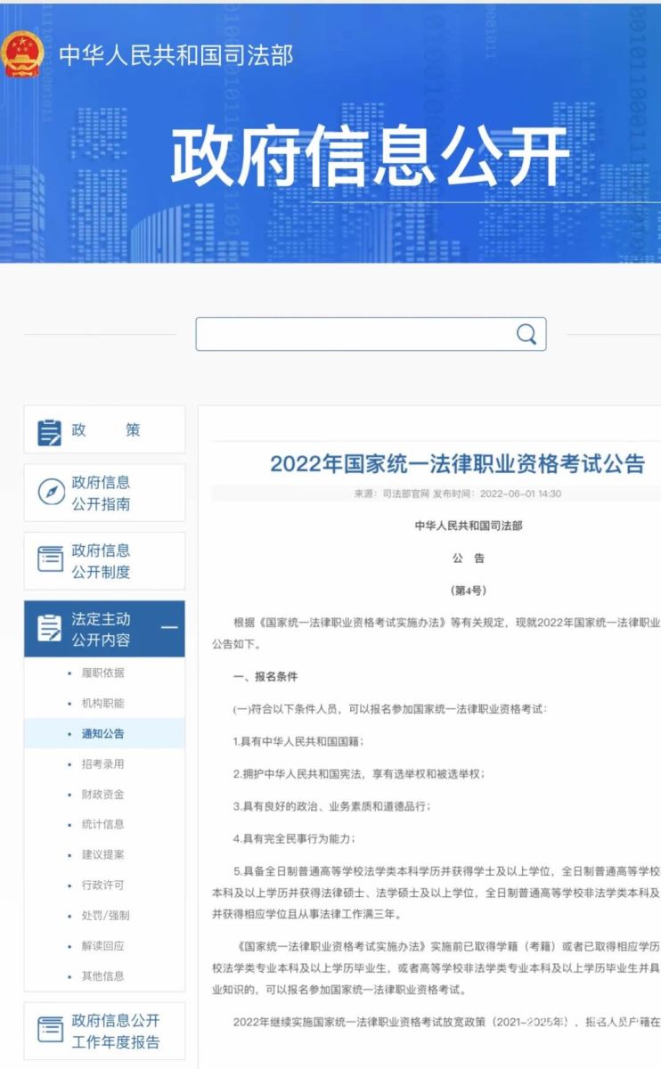The width and height of the screenshot is (661, 1069).
Task: Open the 行政许可 menu item
Action: [x=102, y=885]
